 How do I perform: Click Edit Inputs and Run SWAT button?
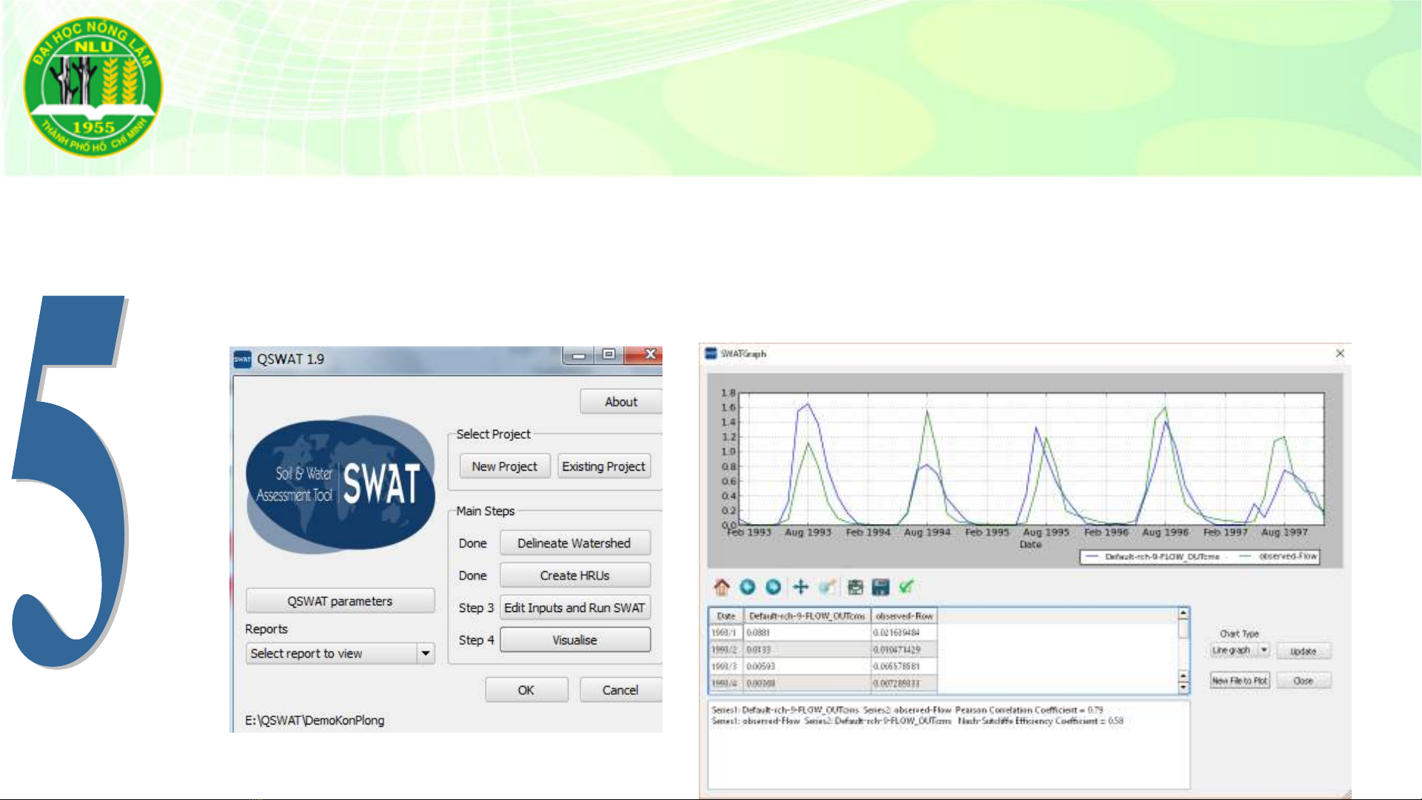click(x=574, y=608)
